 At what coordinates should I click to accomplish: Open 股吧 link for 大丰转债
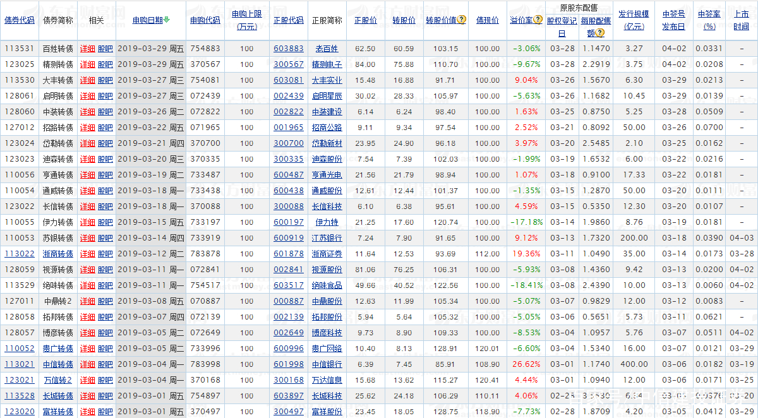[x=105, y=80]
